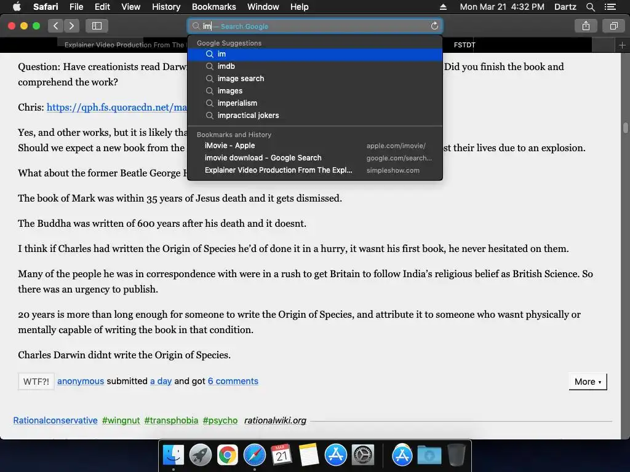Open 'imovie download - Google Search' history entry
This screenshot has height=472, width=630.
315,158
